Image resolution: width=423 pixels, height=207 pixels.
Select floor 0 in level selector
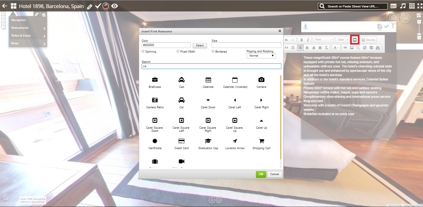pos(3,24)
